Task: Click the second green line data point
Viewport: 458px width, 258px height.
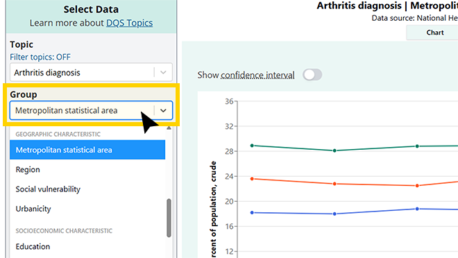Action: [x=334, y=150]
